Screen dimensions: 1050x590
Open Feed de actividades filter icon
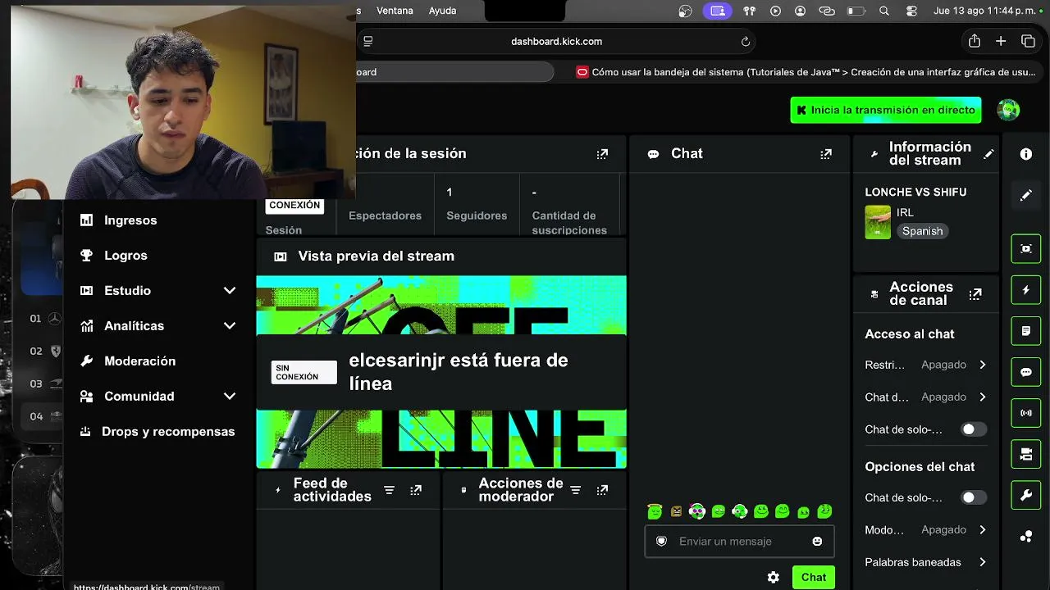390,490
